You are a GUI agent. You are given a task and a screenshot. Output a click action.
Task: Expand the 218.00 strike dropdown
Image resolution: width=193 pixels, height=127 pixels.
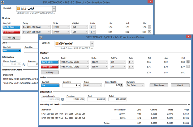click(106, 62)
